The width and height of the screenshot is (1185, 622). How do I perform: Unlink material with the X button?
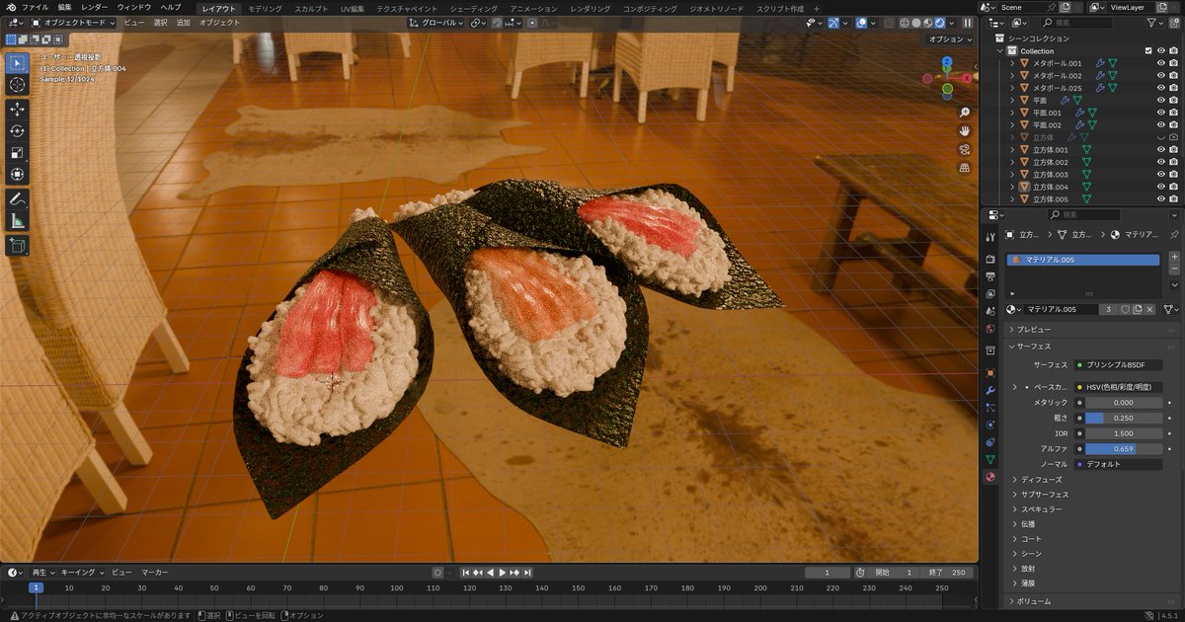(1150, 309)
